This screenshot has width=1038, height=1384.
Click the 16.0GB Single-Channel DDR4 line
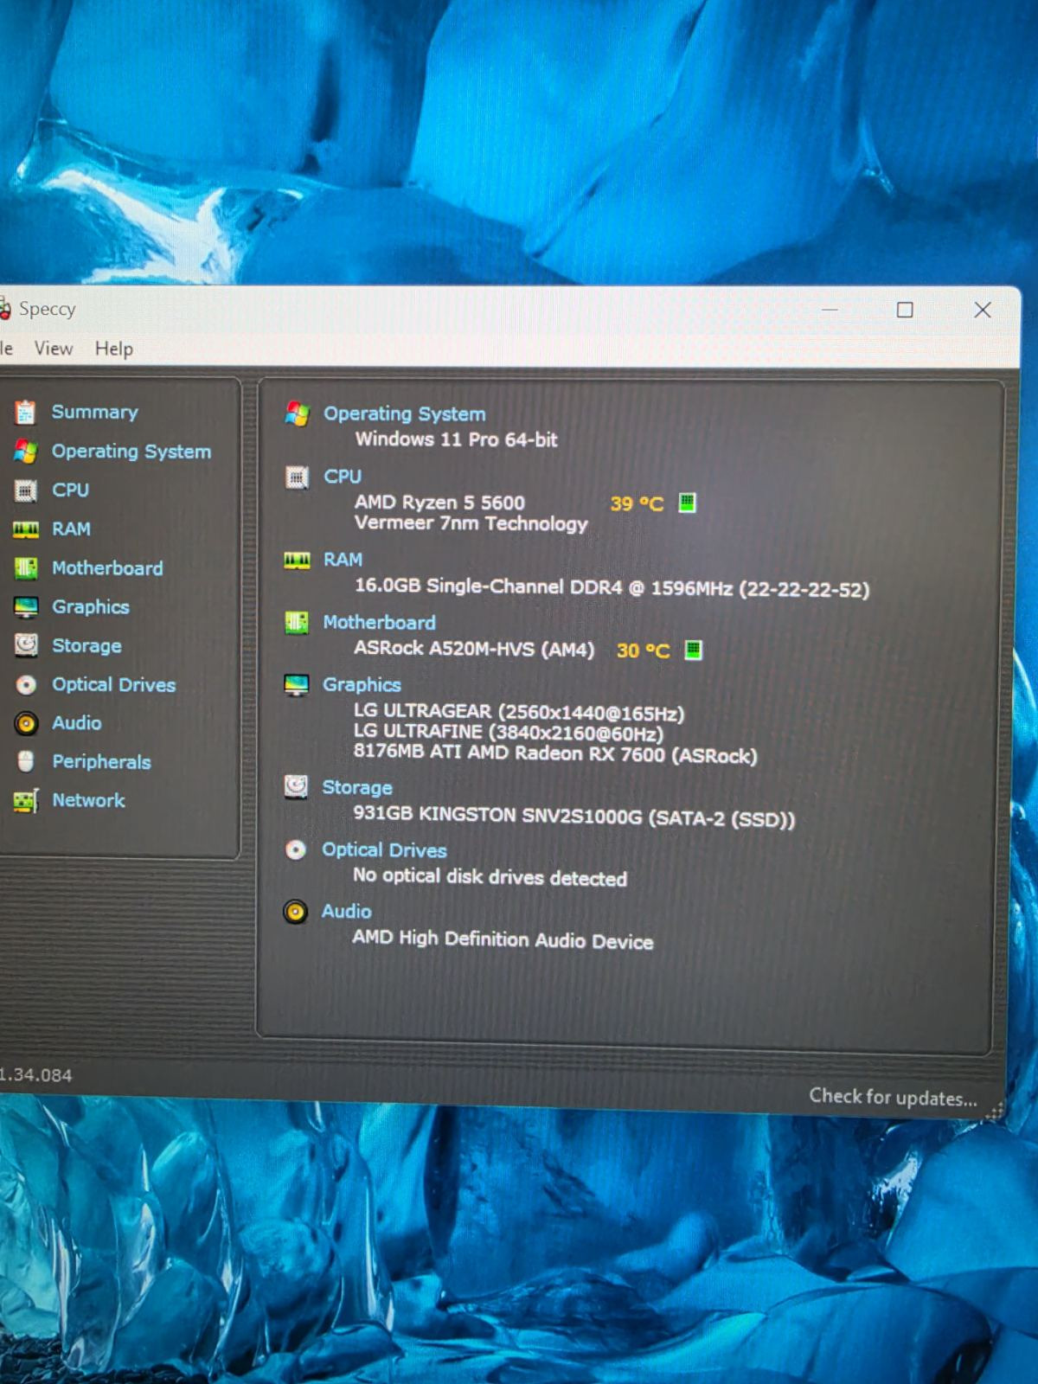(x=612, y=587)
